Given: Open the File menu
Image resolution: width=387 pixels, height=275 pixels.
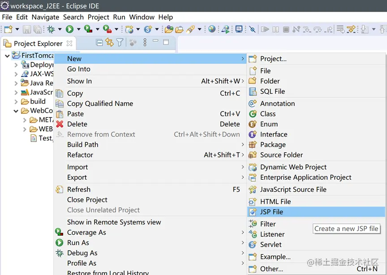Looking at the screenshot, I should pyautogui.click(x=7, y=17).
